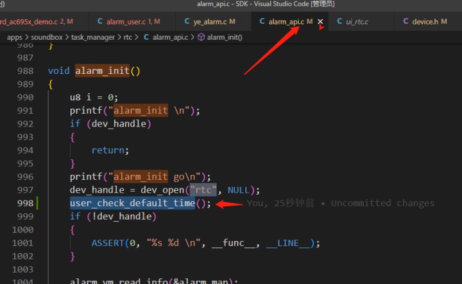The height and width of the screenshot is (284, 462).
Task: Click the C icon on alarm_api.c tab
Action: click(262, 21)
